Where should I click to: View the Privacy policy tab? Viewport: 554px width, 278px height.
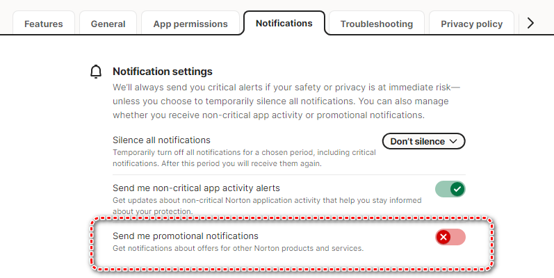(x=471, y=24)
